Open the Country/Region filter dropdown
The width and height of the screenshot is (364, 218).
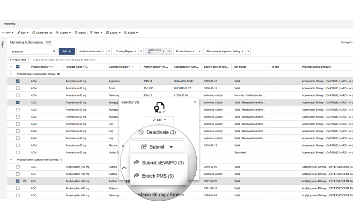click(127, 51)
